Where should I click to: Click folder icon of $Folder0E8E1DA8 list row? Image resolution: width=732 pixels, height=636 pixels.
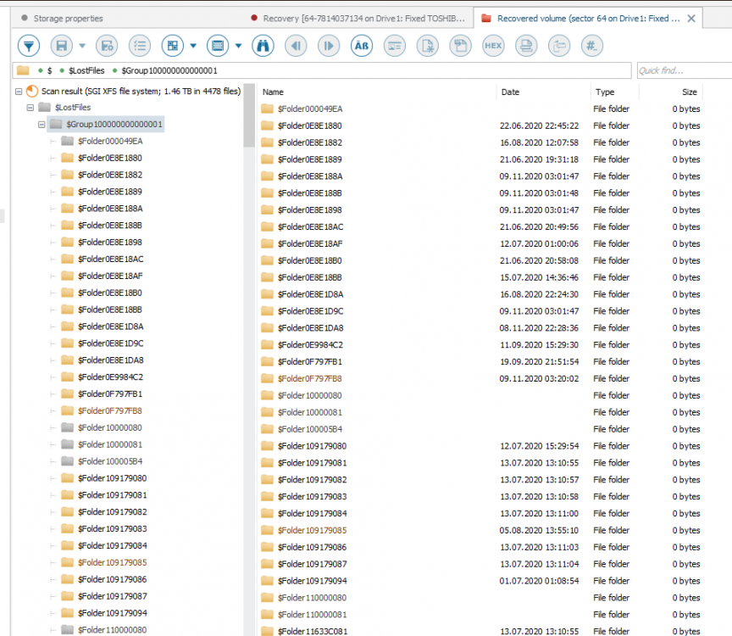coord(267,327)
